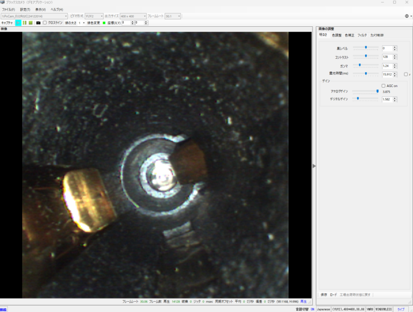Check the auto exposure checkbox
Image resolution: width=413 pixels, height=312 pixels.
click(x=405, y=74)
